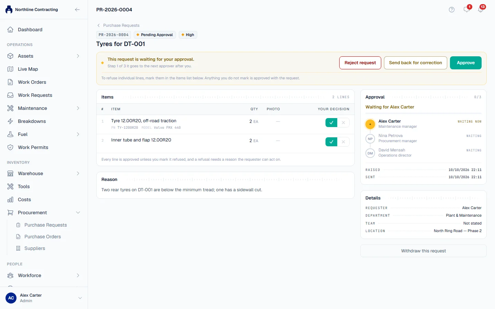Open Work Orders page
The width and height of the screenshot is (495, 309).
tap(44, 82)
